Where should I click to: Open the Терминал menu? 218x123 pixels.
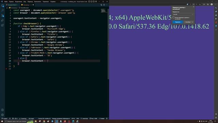tap(46, 1)
